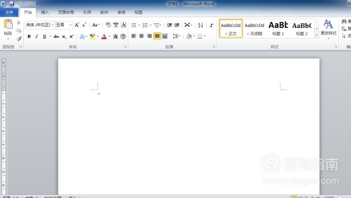Toggle the Justify alignment button
The image size is (351, 198).
coord(157,36)
